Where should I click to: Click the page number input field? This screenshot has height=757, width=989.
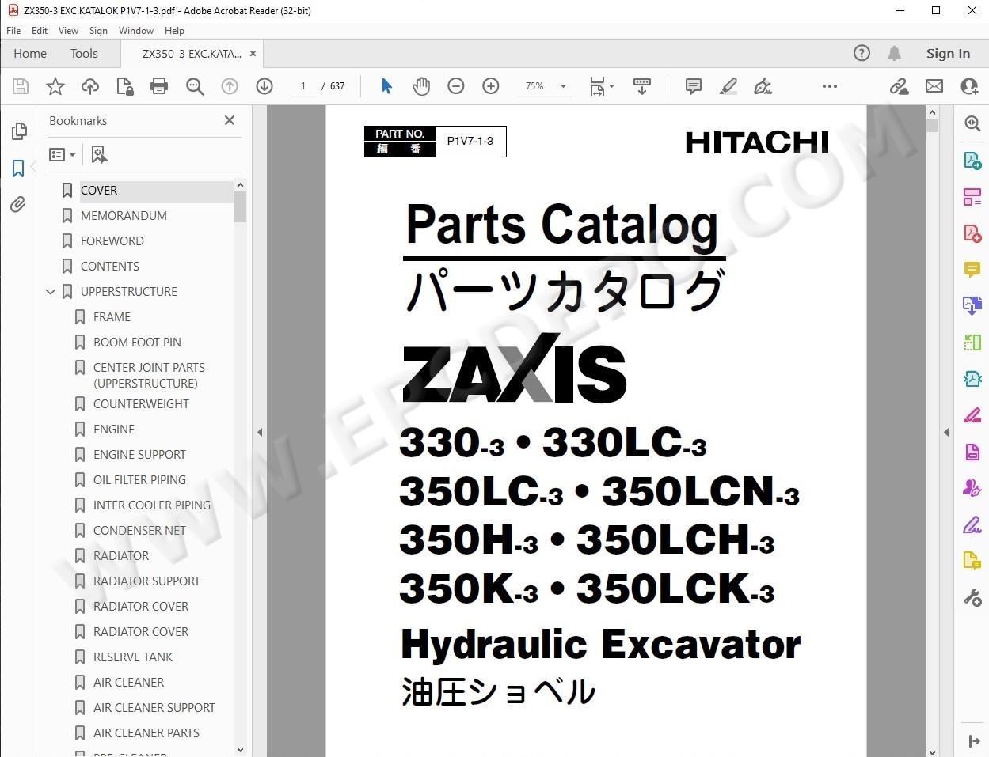tap(303, 86)
